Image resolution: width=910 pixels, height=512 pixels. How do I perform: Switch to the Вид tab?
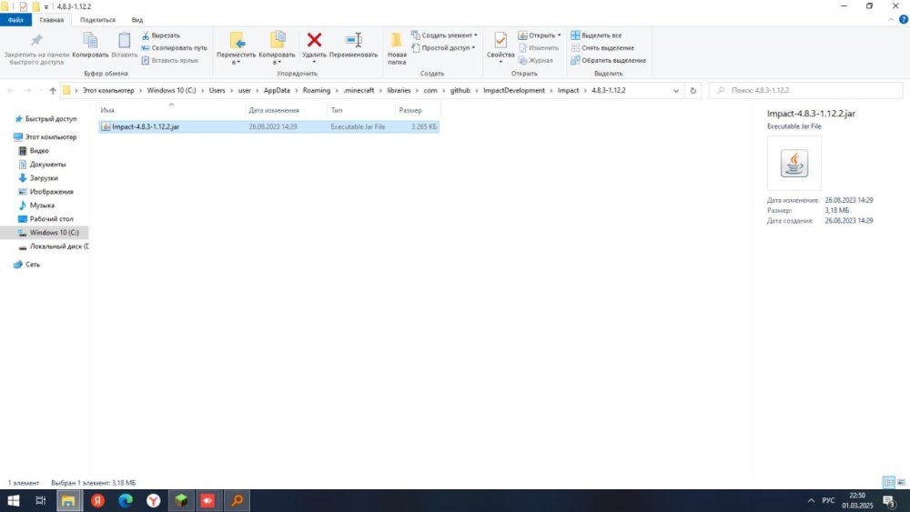click(137, 20)
